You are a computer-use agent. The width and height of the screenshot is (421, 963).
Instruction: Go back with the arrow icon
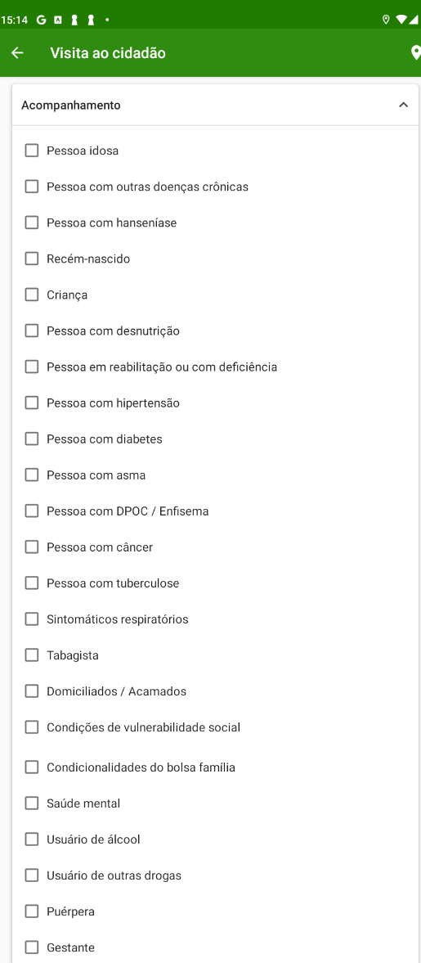[17, 53]
